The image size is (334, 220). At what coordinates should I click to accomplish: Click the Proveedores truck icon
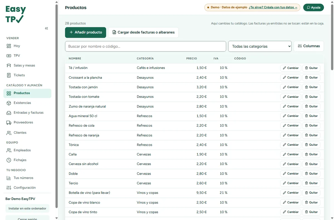9,122
